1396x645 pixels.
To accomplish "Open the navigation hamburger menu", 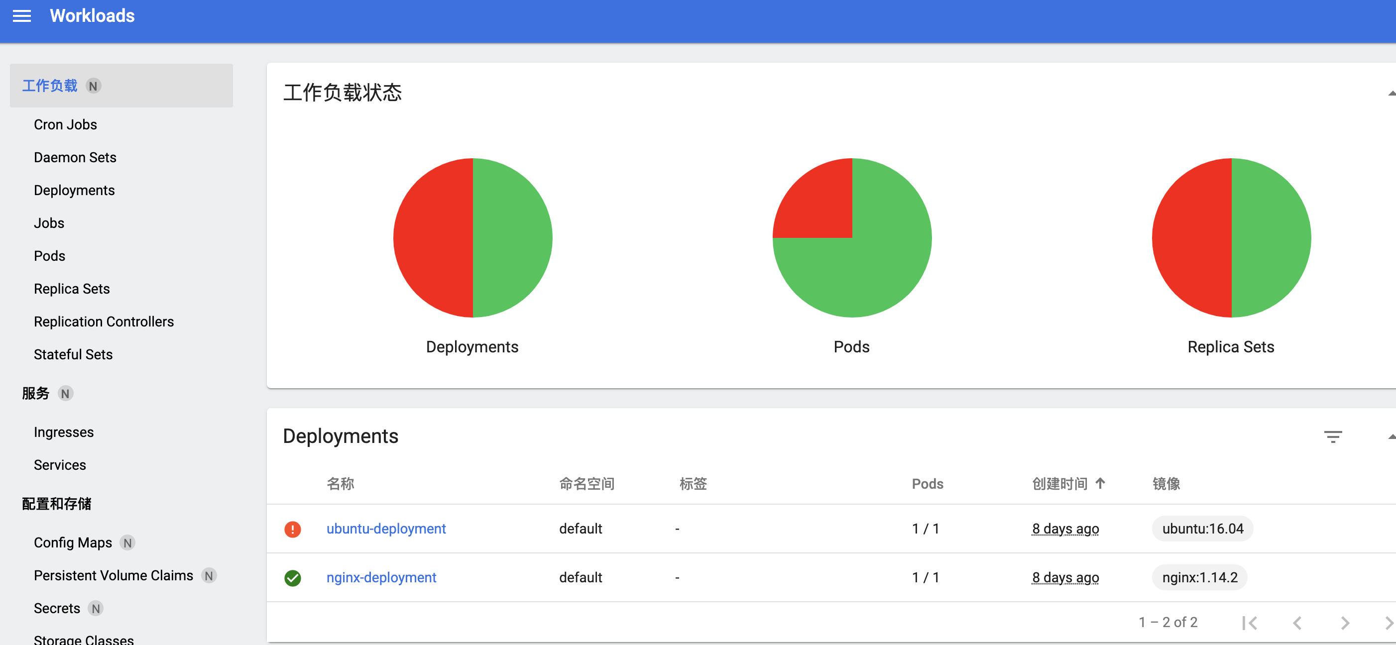I will (x=22, y=16).
